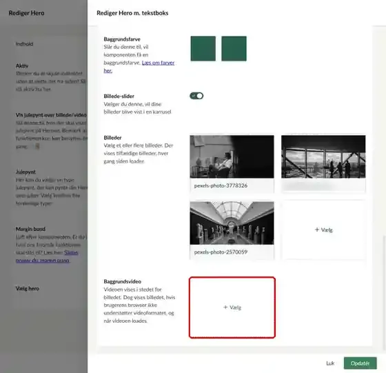Click the window silhouette image thumbnail
The width and height of the screenshot is (386, 373).
coord(323,157)
